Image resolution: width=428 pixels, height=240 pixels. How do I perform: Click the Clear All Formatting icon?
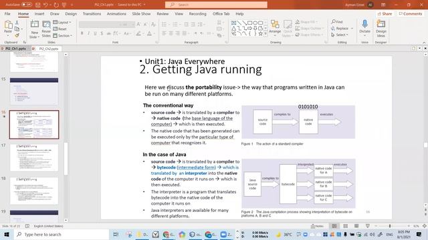(x=153, y=25)
